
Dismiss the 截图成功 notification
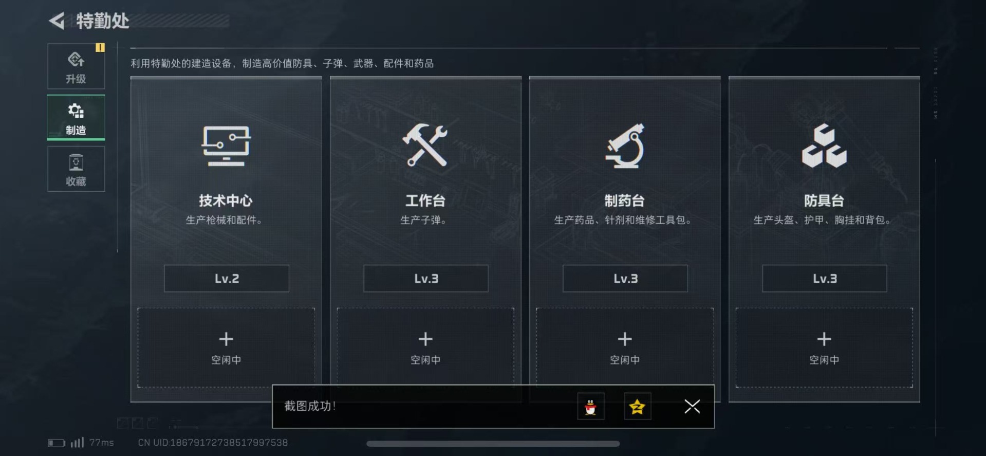coord(692,407)
